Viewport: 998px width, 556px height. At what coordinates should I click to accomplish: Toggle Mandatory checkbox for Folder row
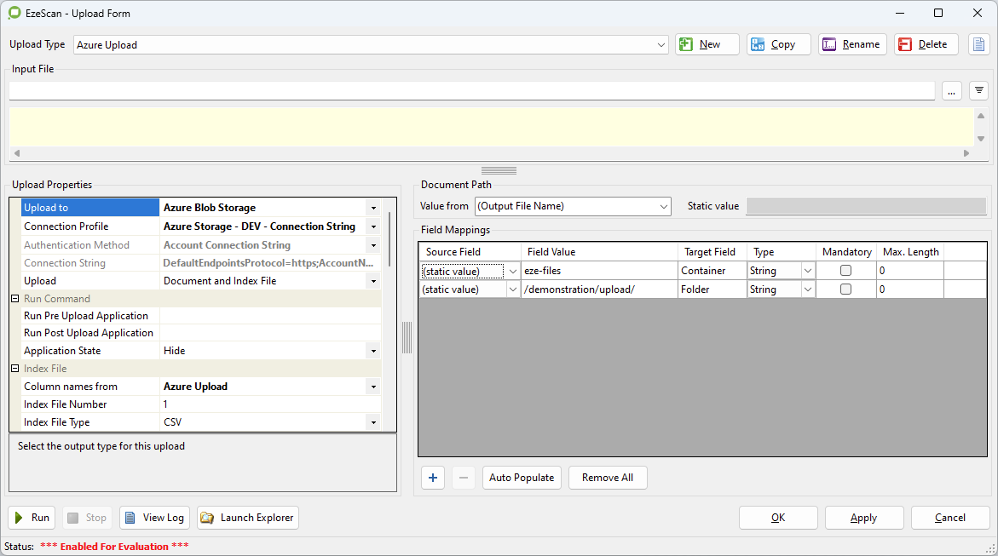845,289
